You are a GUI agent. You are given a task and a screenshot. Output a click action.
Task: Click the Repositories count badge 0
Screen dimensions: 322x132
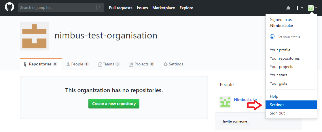(x=55, y=64)
